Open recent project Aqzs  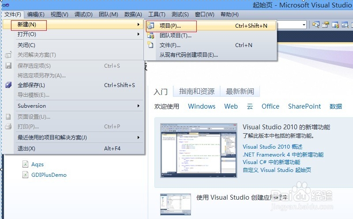click(38, 164)
